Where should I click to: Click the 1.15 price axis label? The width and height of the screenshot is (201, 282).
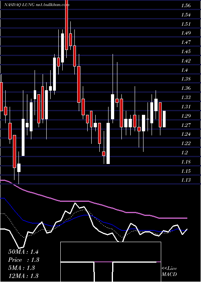(x=186, y=171)
